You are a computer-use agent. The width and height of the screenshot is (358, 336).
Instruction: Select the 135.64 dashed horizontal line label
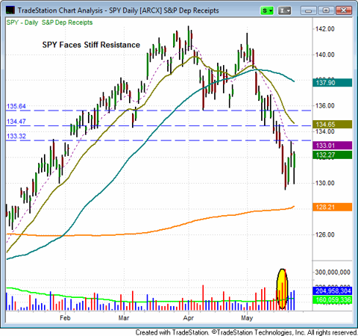point(16,106)
